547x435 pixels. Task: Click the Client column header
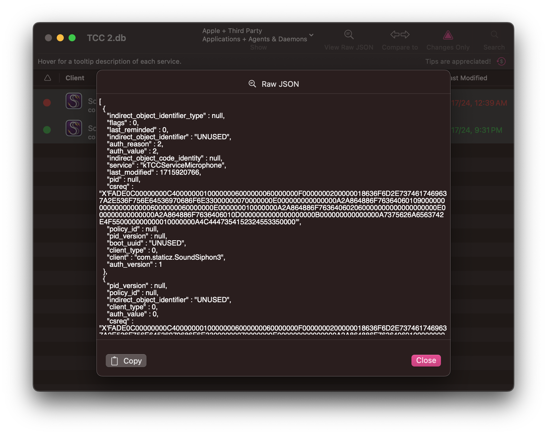pos(75,78)
